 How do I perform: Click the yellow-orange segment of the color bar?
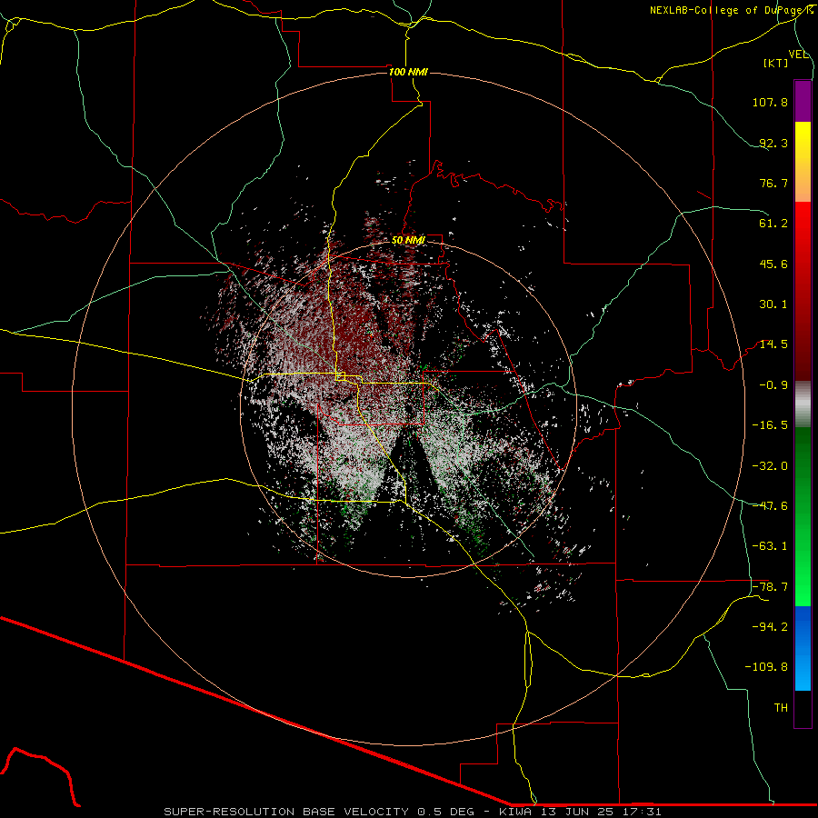pyautogui.click(x=803, y=162)
